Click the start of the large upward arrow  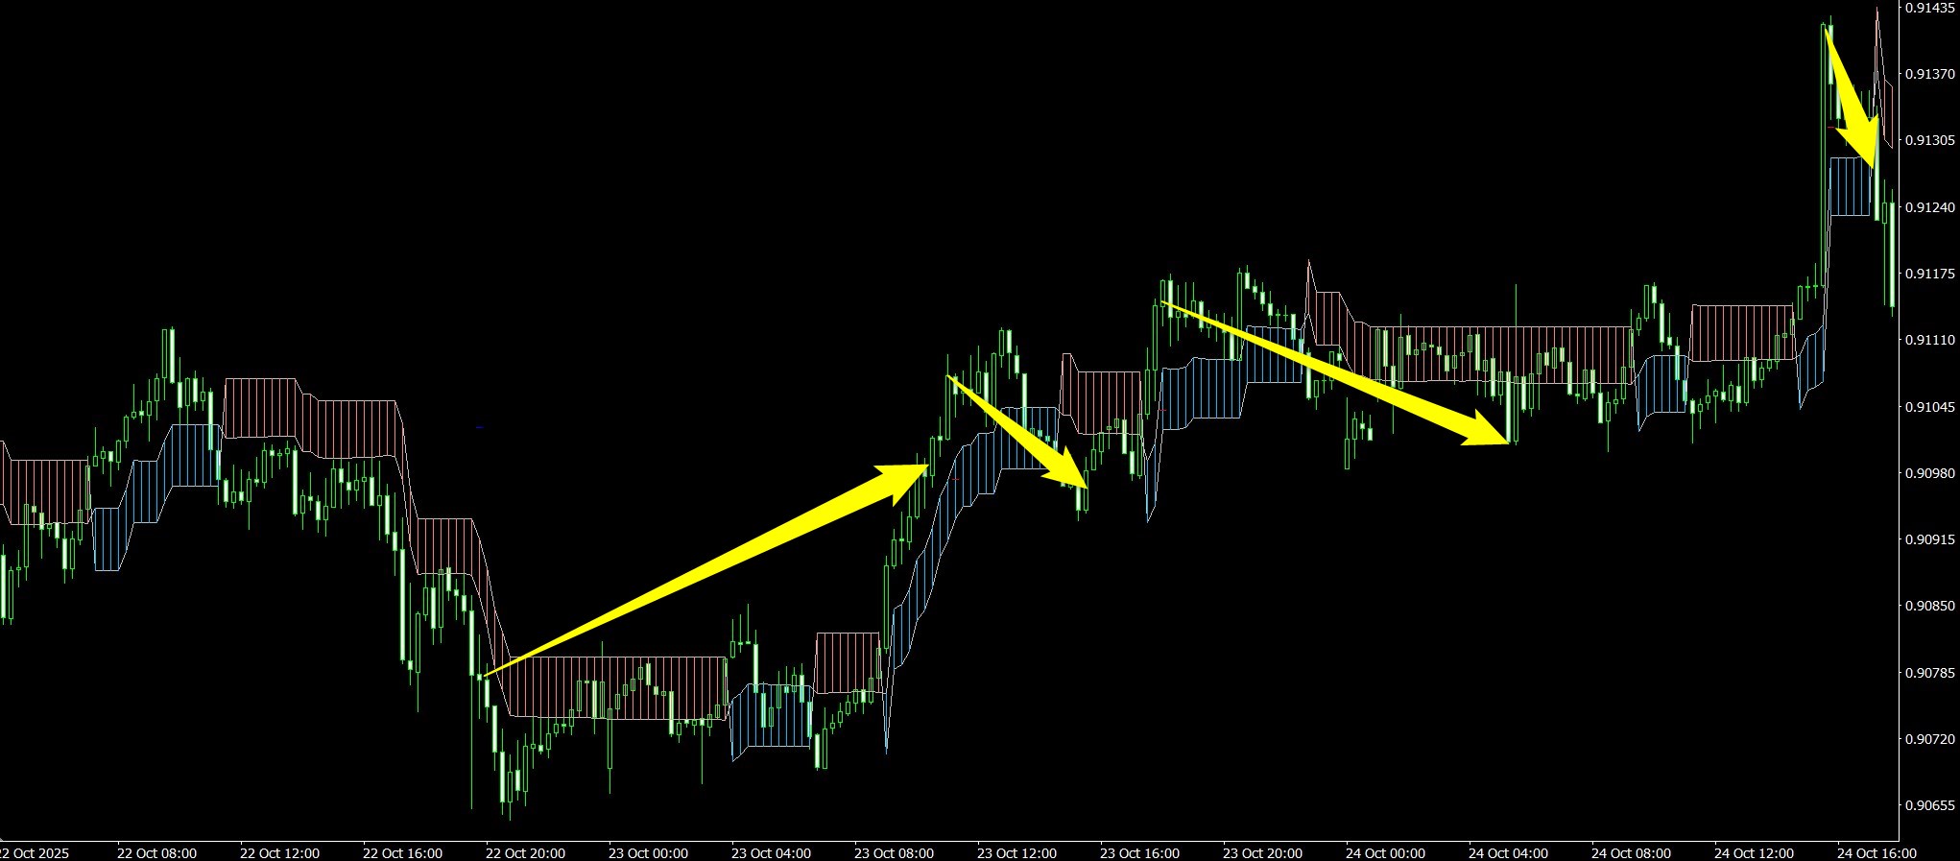coord(488,675)
